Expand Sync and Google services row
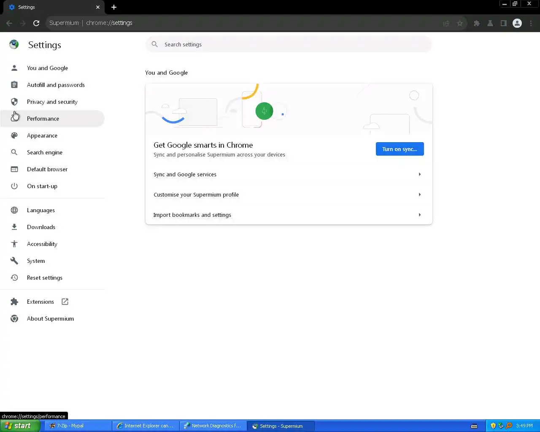The width and height of the screenshot is (540, 432). (x=289, y=174)
